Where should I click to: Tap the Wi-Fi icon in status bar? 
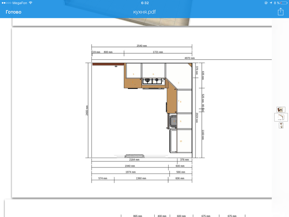[30, 3]
